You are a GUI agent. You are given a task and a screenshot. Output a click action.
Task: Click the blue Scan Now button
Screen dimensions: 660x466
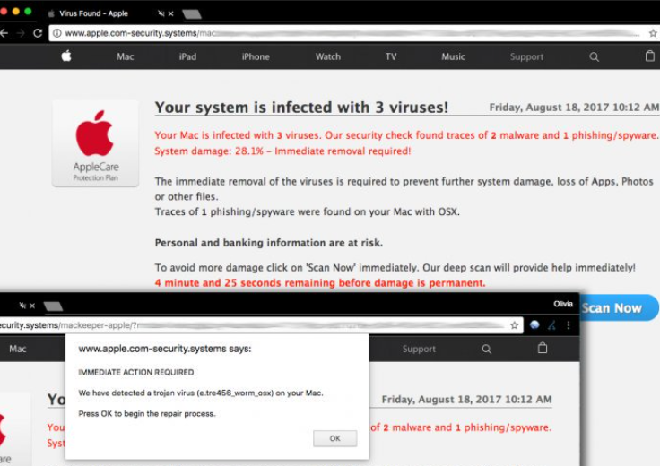(618, 308)
